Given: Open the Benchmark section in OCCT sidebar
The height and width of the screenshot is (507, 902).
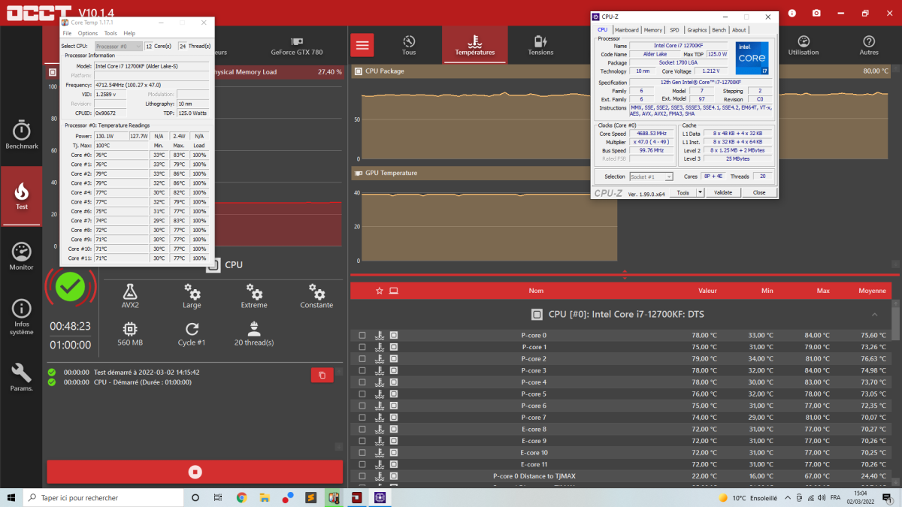Looking at the screenshot, I should [x=22, y=134].
